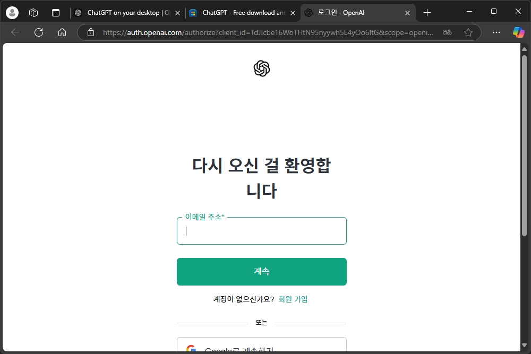
Task: Refresh the page
Action: point(39,32)
